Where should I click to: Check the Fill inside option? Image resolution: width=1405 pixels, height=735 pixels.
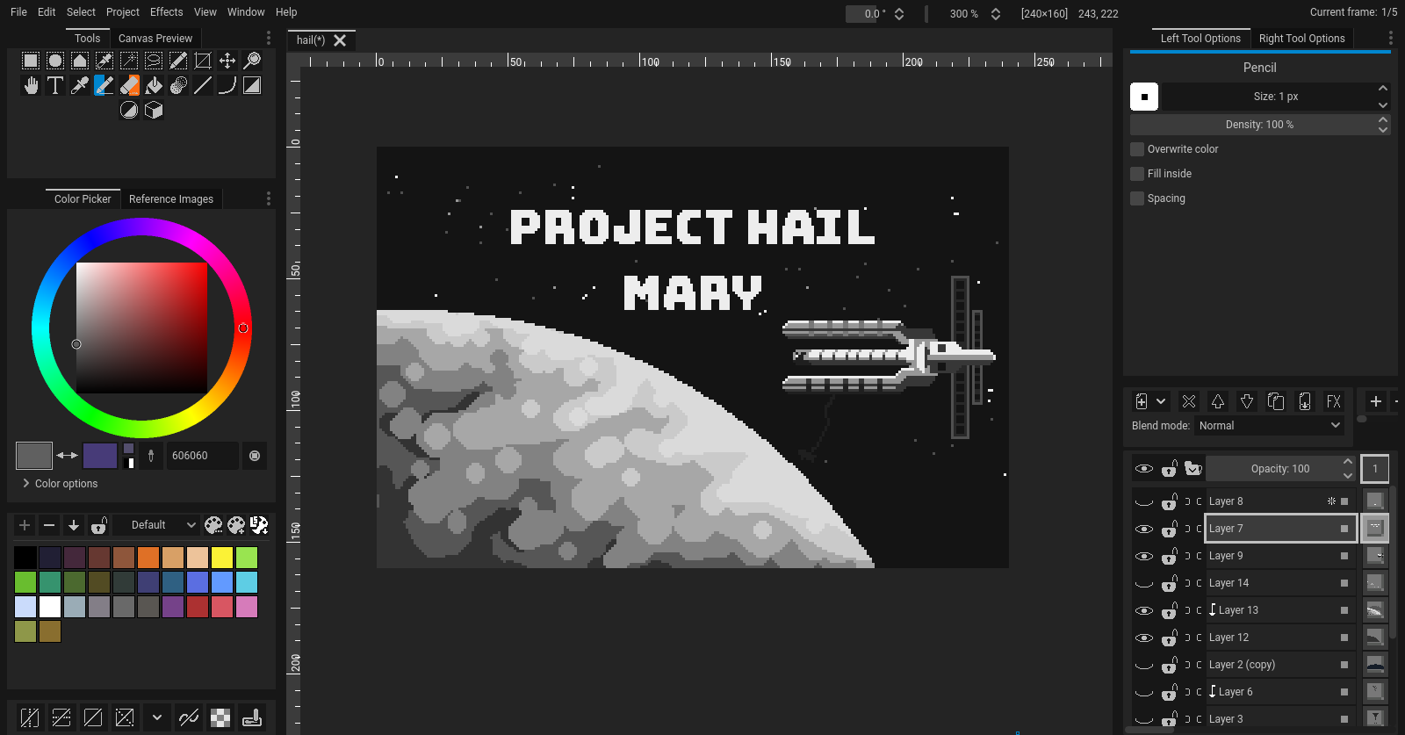point(1137,174)
